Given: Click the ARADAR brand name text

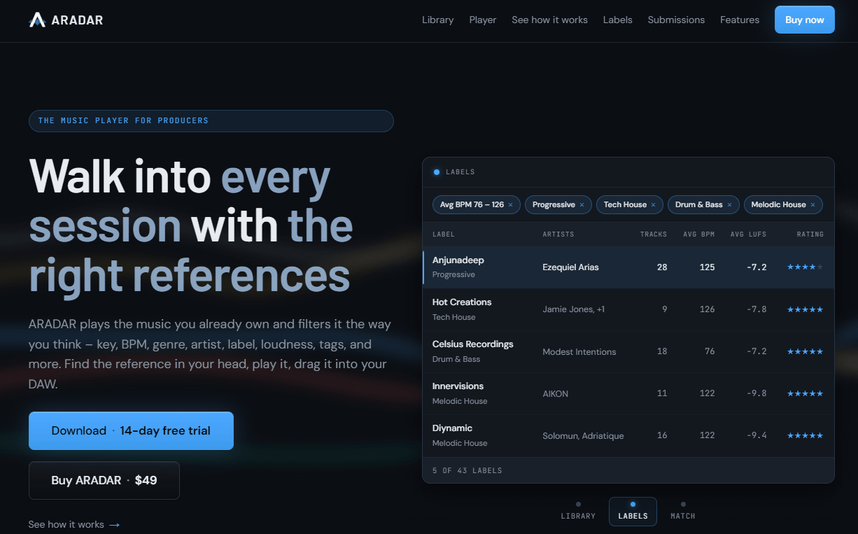Looking at the screenshot, I should click(x=77, y=20).
